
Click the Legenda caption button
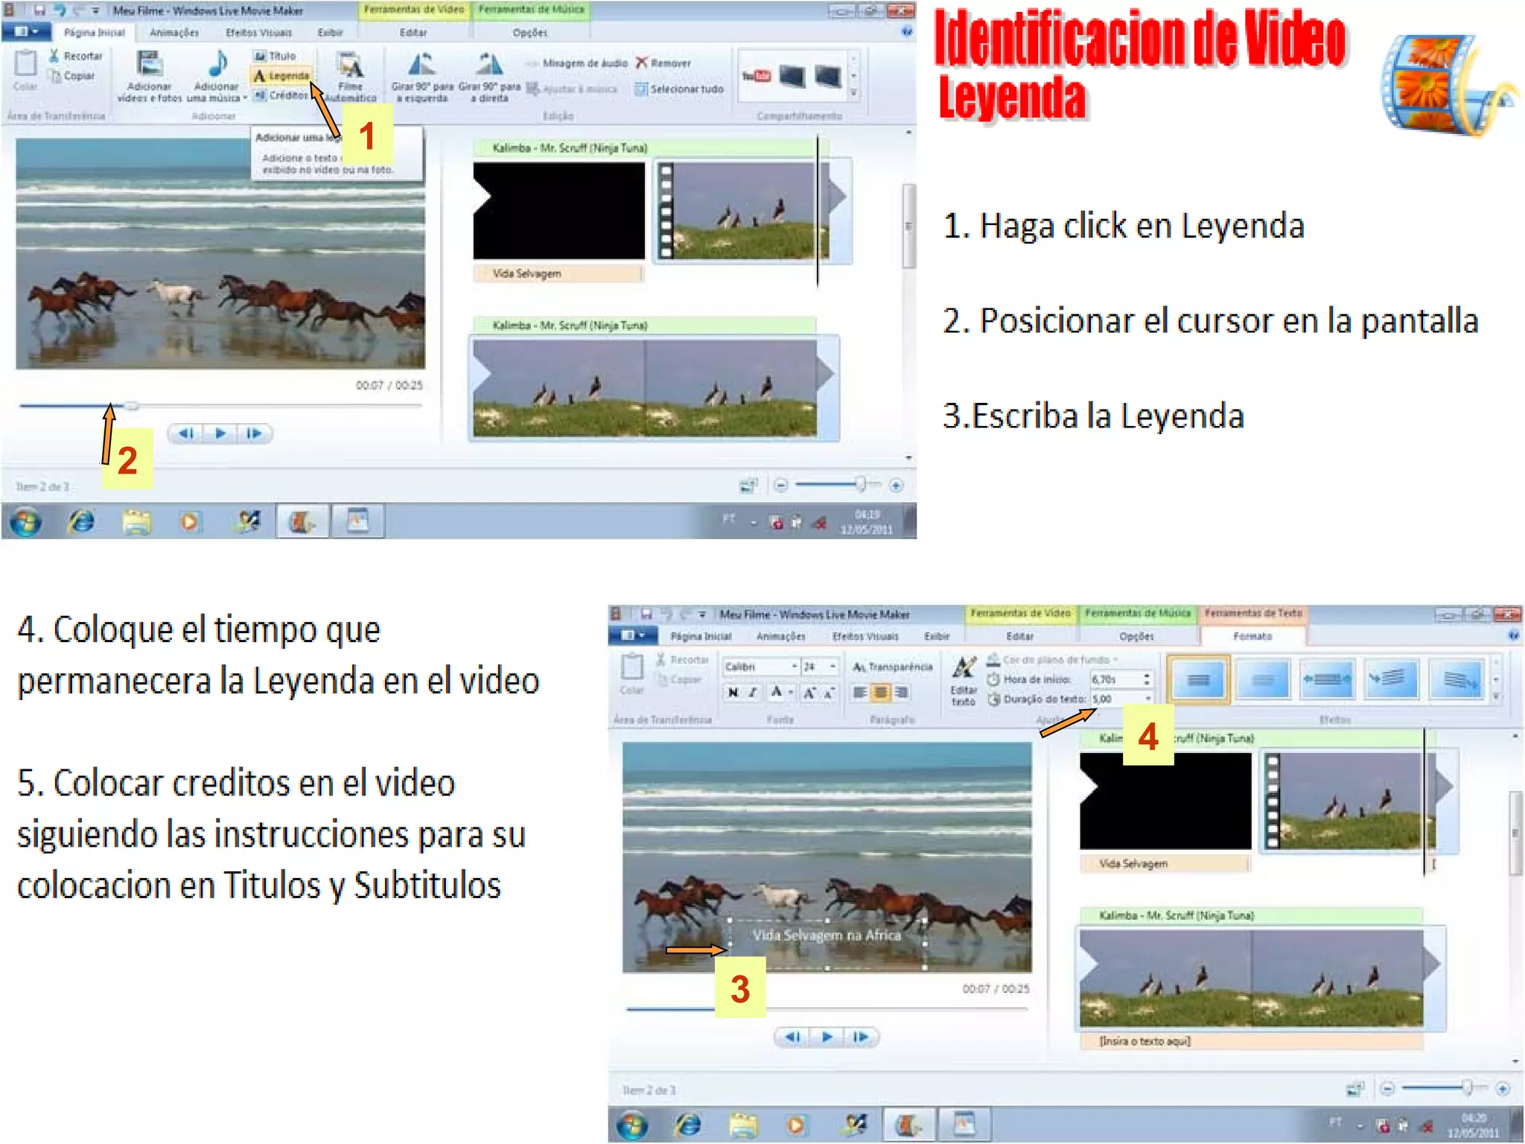(x=281, y=76)
